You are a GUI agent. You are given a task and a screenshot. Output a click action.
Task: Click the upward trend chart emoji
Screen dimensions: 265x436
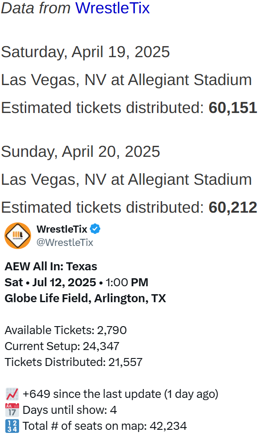(x=12, y=394)
